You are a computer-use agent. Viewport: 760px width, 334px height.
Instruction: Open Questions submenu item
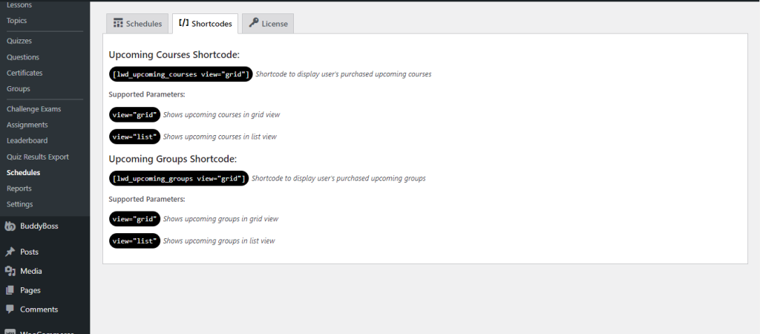[x=23, y=56]
